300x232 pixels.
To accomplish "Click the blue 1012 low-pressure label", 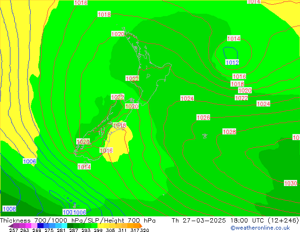I will click(232, 62).
